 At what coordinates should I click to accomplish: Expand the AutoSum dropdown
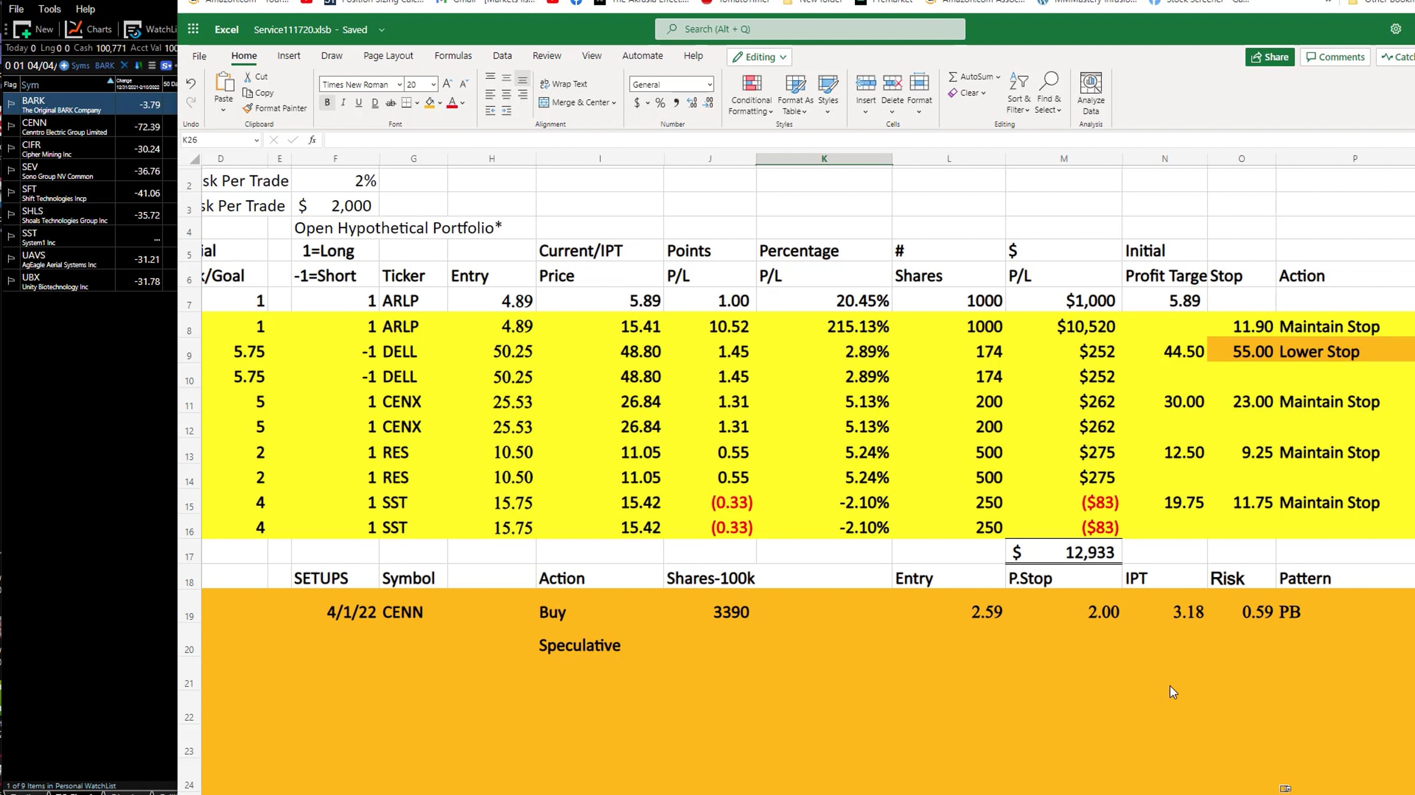coord(998,77)
